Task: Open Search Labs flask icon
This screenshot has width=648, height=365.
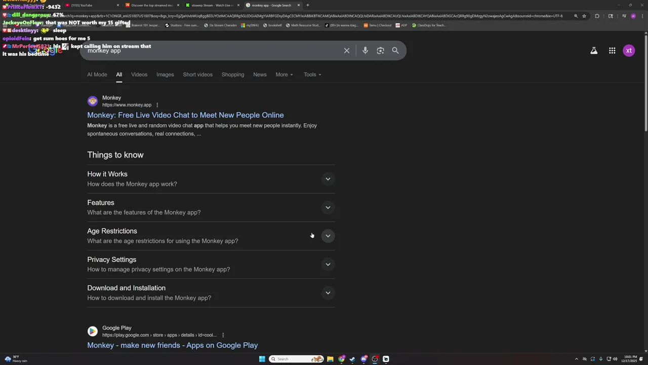Action: (594, 51)
